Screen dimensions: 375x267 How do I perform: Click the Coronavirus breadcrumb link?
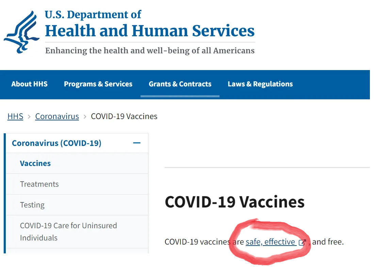pos(57,116)
